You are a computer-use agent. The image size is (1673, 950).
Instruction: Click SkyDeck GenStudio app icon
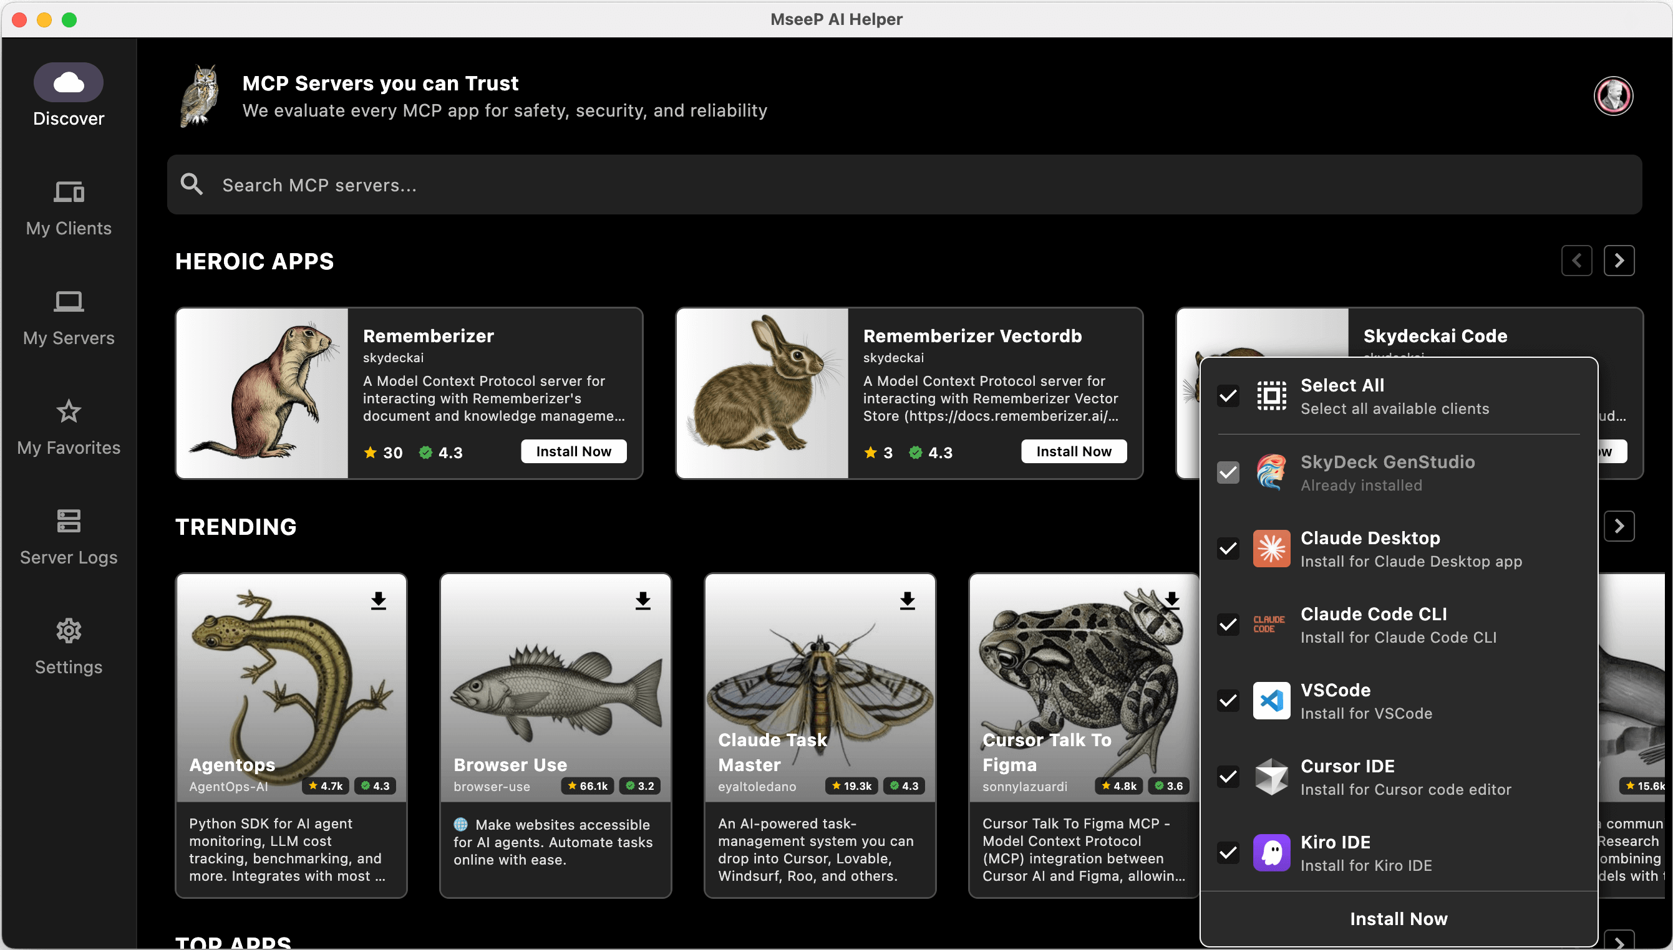[x=1271, y=473]
